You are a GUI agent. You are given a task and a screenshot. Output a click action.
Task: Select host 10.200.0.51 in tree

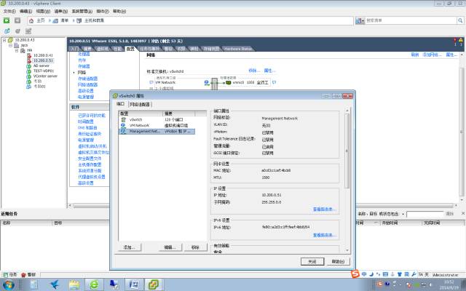pos(43,60)
